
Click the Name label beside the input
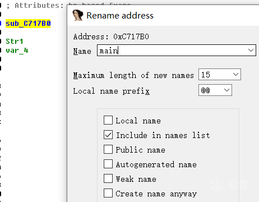[x=82, y=51]
